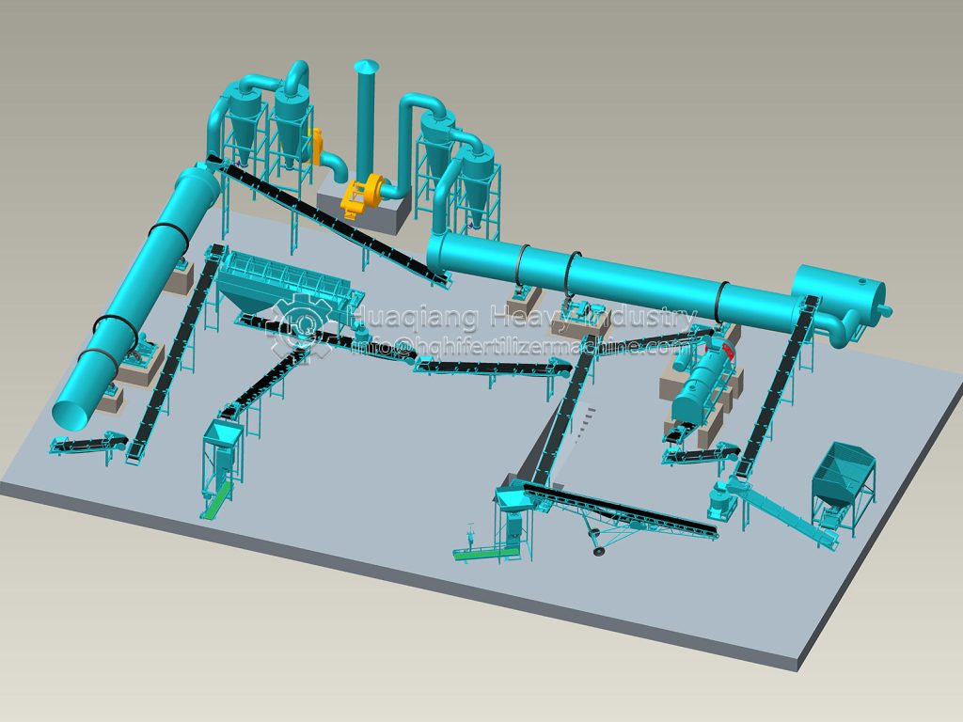Viewport: 963px width, 722px height.
Task: Click the small yellow fan beside left cyclones
Action: tap(316, 146)
